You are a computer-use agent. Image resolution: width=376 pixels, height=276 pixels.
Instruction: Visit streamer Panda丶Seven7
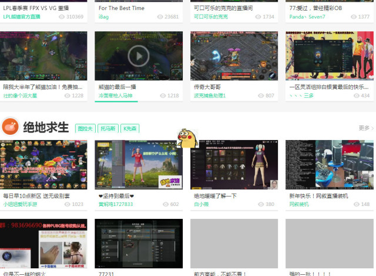point(307,17)
